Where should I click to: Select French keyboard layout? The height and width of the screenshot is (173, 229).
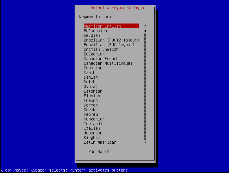pyautogui.click(x=91, y=100)
